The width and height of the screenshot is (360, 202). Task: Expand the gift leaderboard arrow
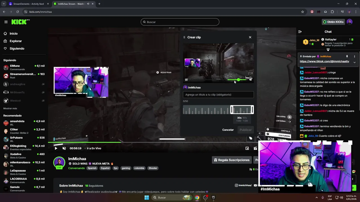tap(328, 50)
